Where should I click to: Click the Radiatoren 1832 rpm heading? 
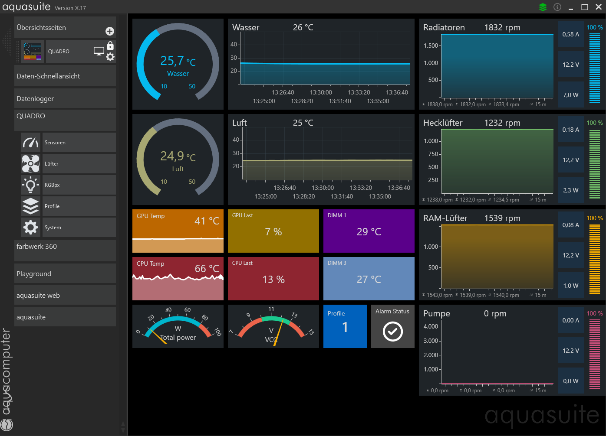pyautogui.click(x=502, y=27)
